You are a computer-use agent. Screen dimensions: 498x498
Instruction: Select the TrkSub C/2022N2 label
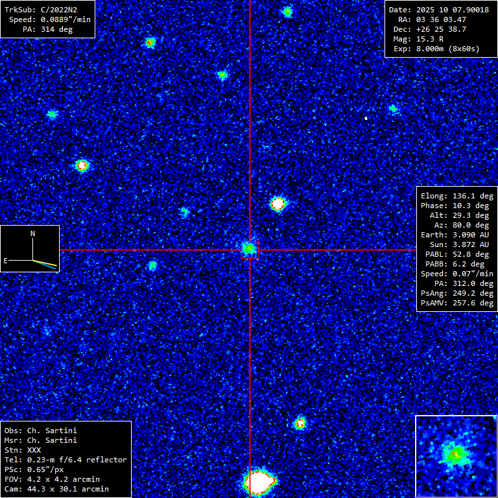48,10
